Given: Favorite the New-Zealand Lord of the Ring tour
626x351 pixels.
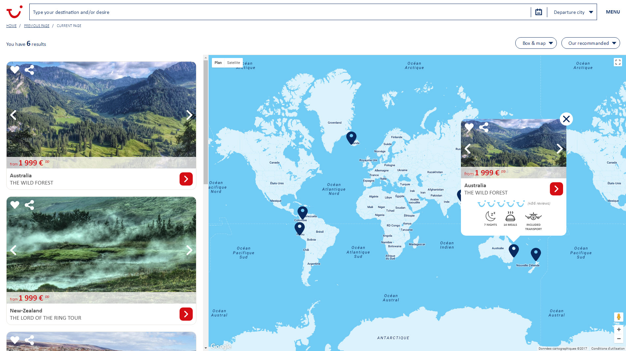Looking at the screenshot, I should (x=15, y=205).
